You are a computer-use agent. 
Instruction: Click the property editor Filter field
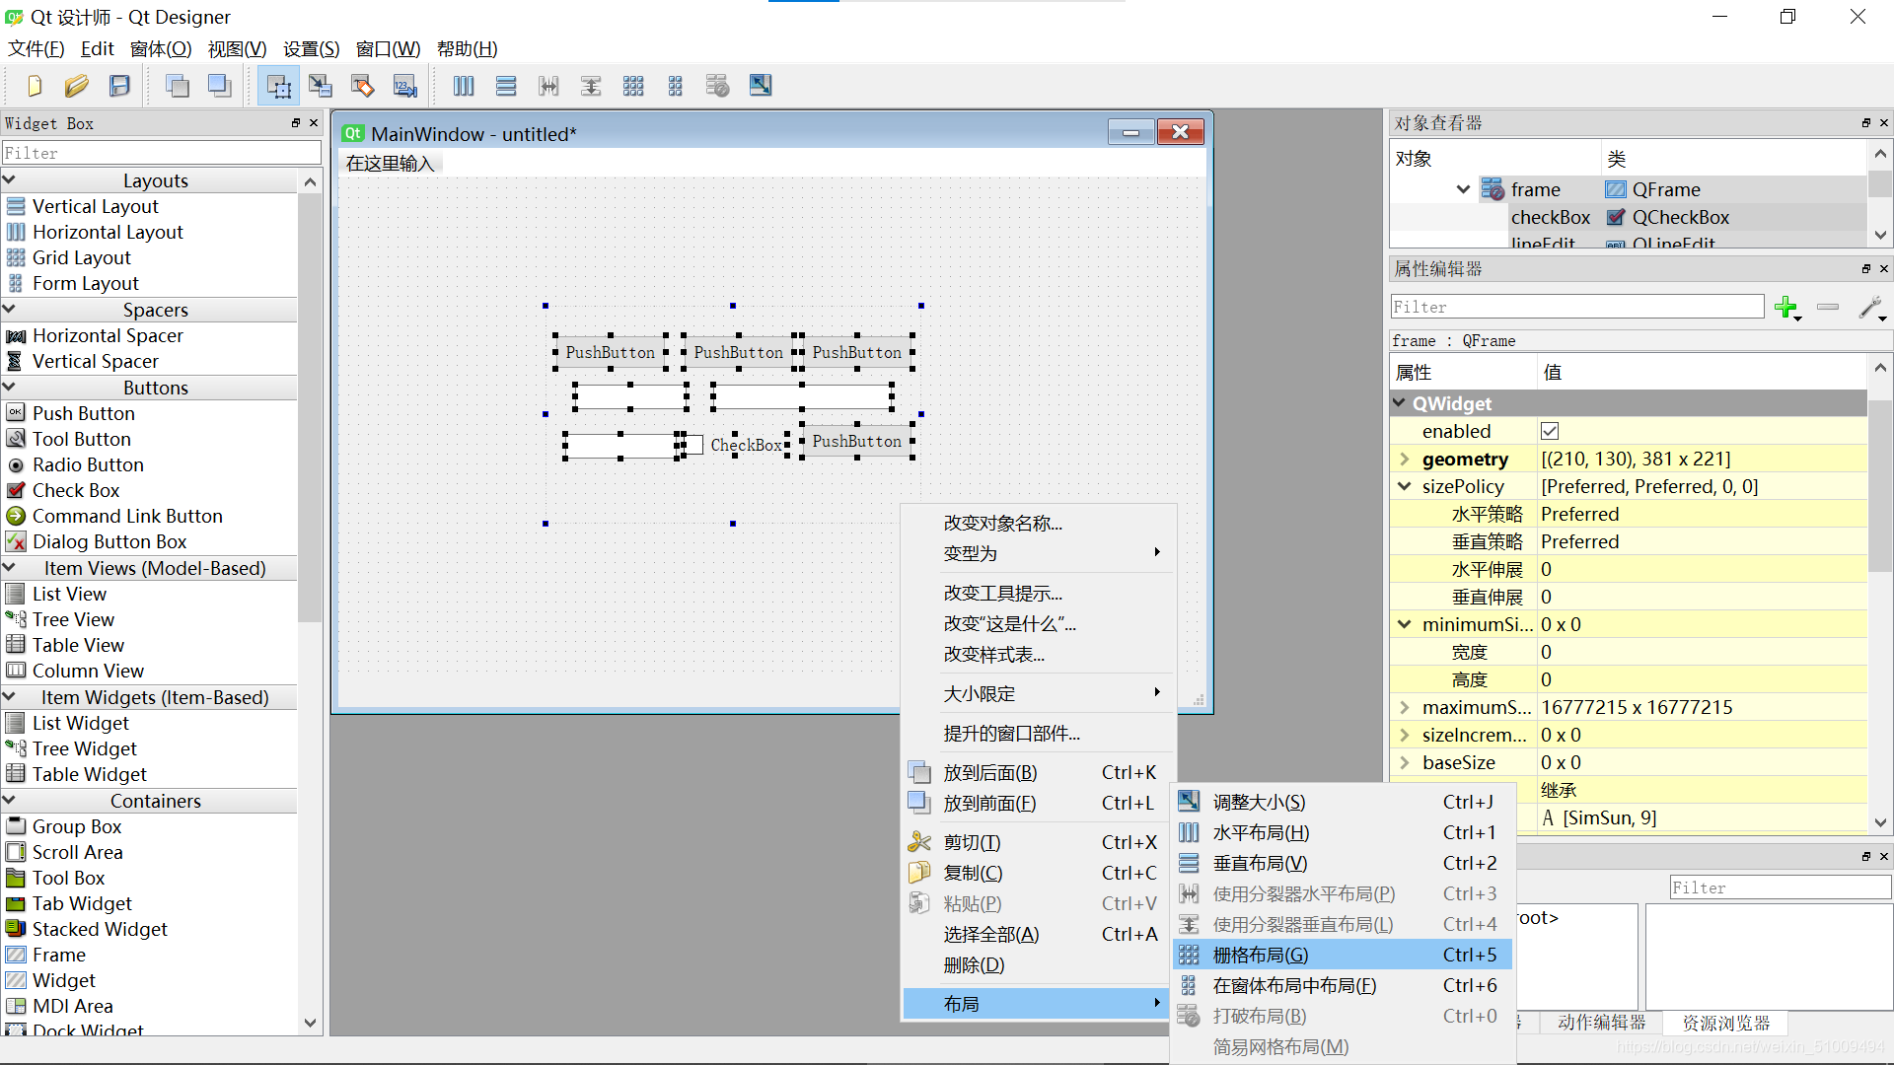[x=1577, y=307]
